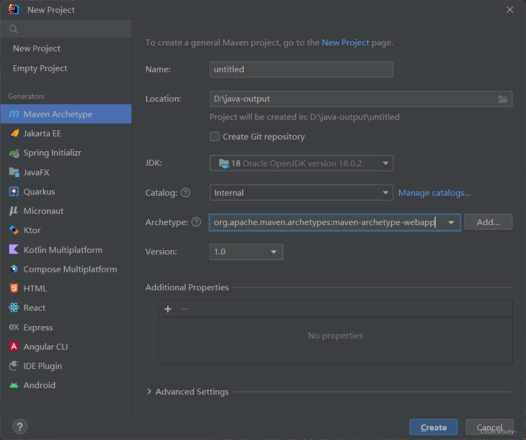Click the Express ex icon
This screenshot has height=440, width=526.
point(14,327)
